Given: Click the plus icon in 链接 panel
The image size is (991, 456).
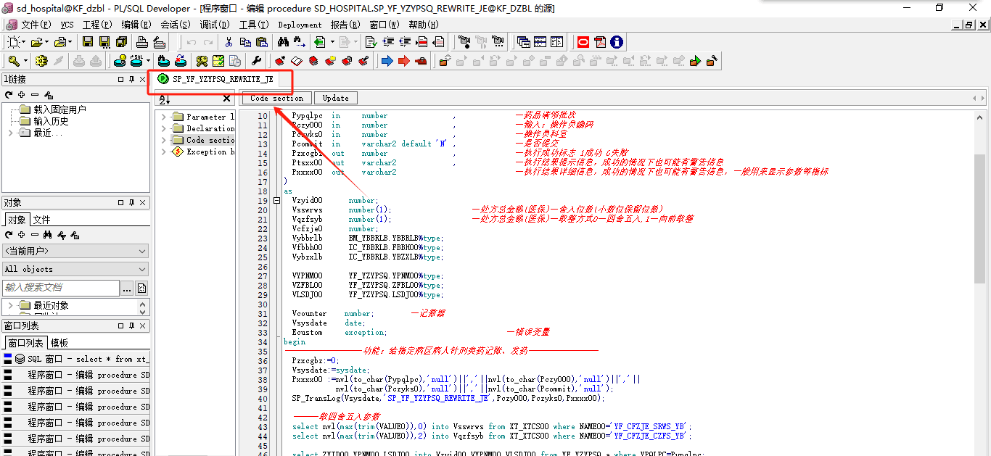Looking at the screenshot, I should point(22,95).
